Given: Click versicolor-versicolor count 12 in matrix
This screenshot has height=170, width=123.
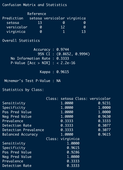Looking at the screenshot, I should (x=63, y=27).
